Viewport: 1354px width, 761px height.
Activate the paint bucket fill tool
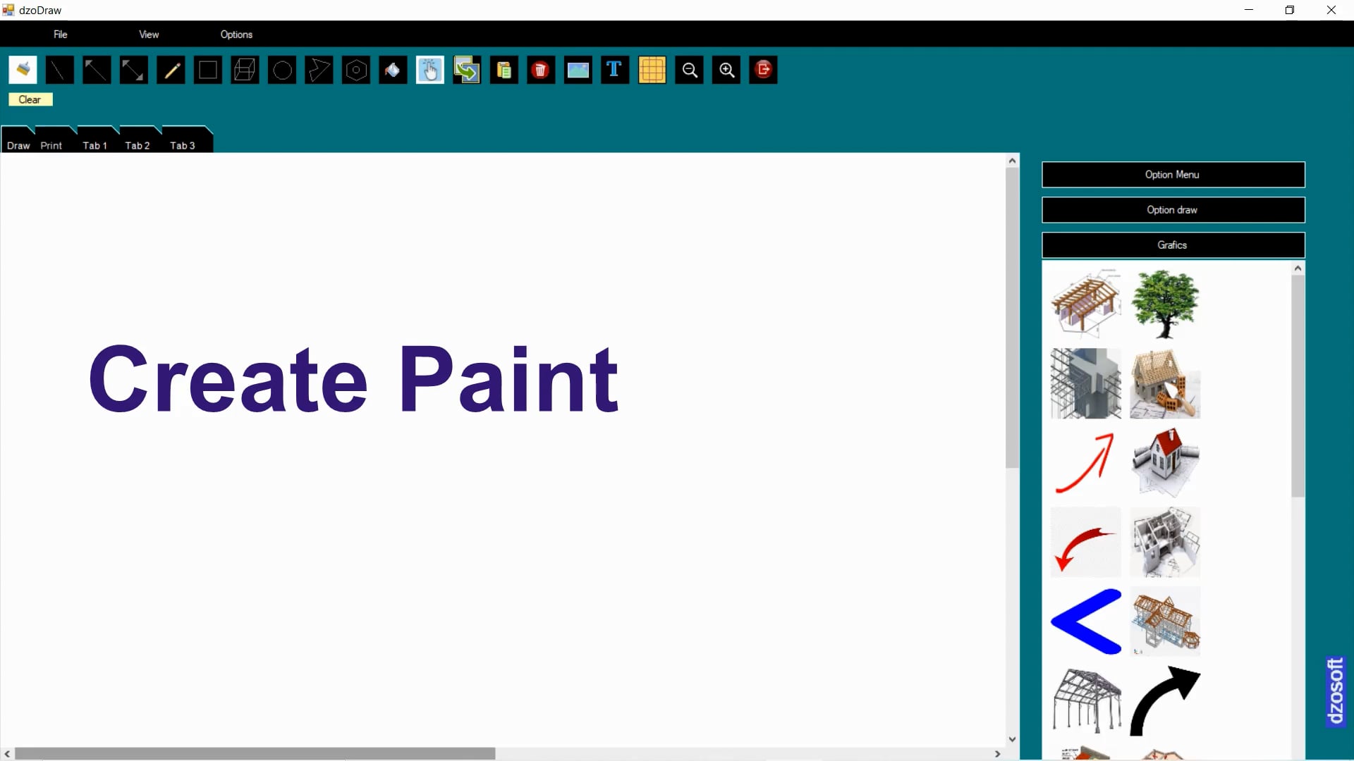(x=392, y=70)
